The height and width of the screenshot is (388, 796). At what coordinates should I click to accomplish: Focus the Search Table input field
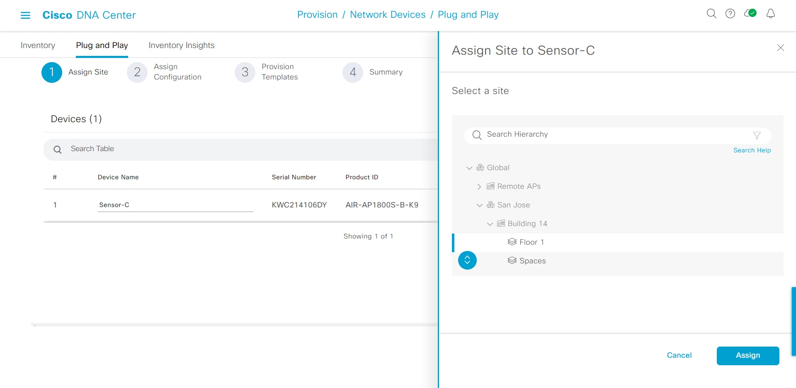(x=240, y=149)
